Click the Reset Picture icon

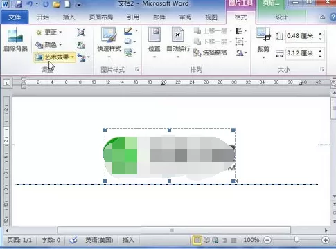click(x=81, y=57)
